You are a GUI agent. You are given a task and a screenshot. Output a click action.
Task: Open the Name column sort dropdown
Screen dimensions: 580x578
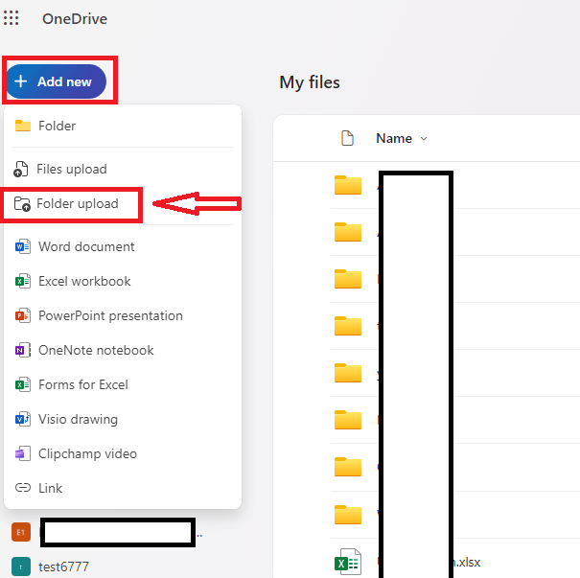(x=424, y=139)
